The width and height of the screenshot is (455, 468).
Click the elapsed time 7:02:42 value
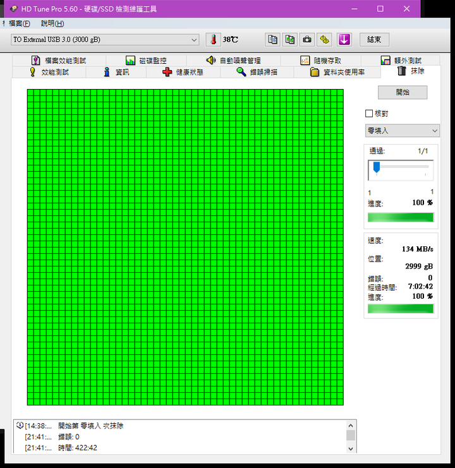tap(420, 287)
